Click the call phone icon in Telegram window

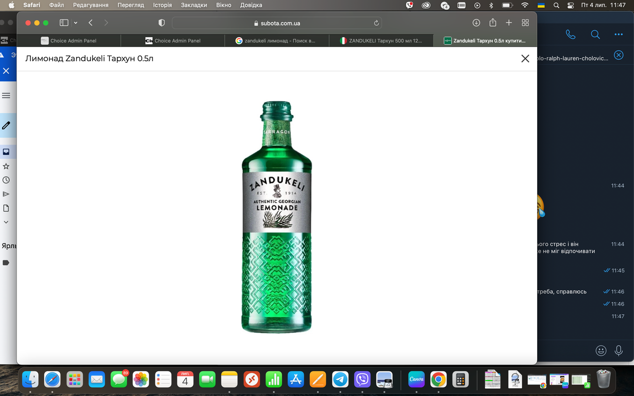point(571,35)
